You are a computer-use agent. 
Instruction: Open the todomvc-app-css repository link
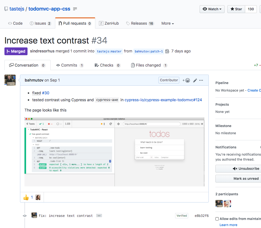click(49, 9)
